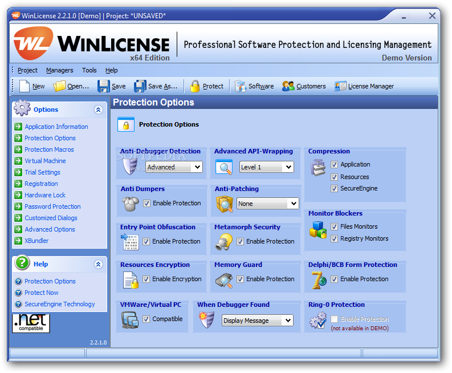The image size is (452, 373).
Task: Click the Protection Options padlock header icon
Action: pyautogui.click(x=126, y=125)
